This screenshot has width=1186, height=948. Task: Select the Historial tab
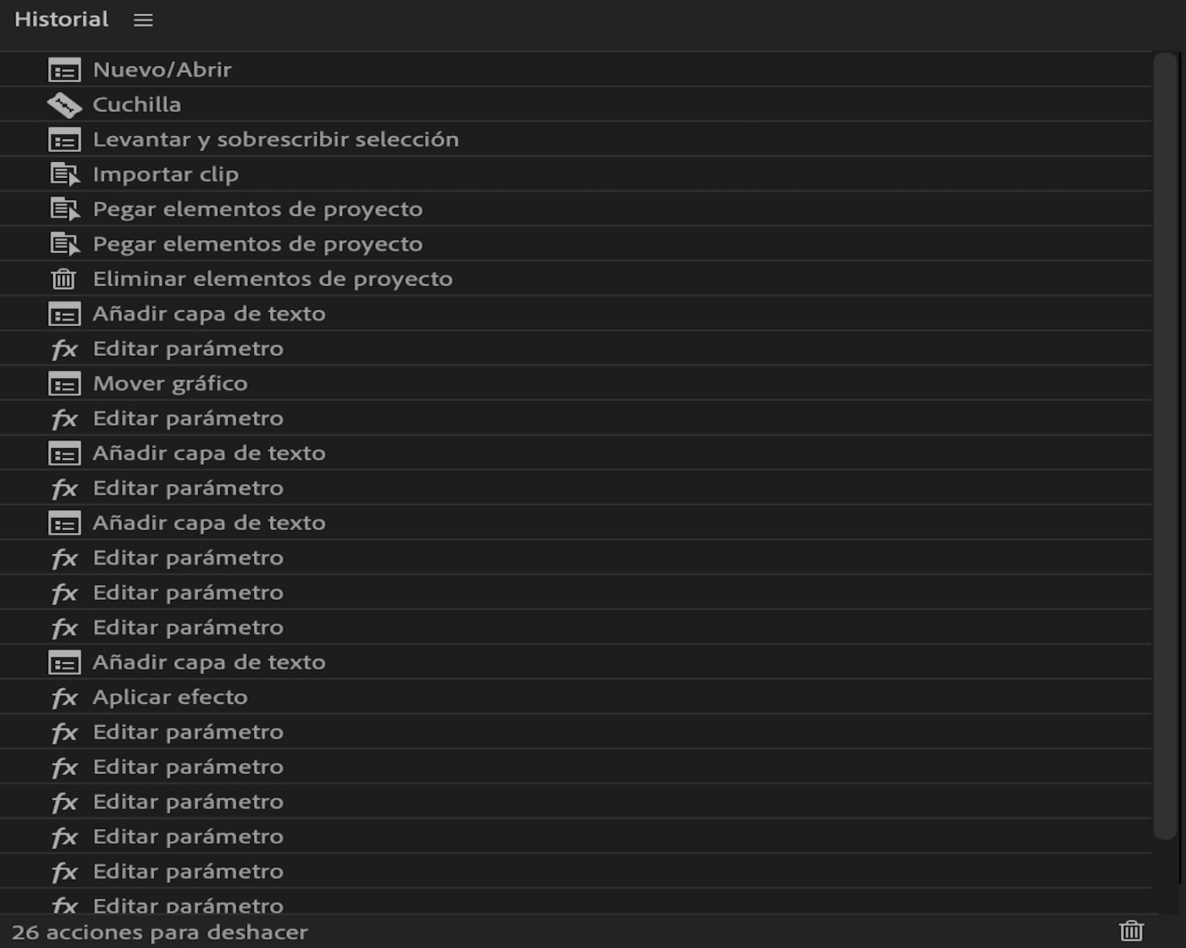tap(61, 19)
